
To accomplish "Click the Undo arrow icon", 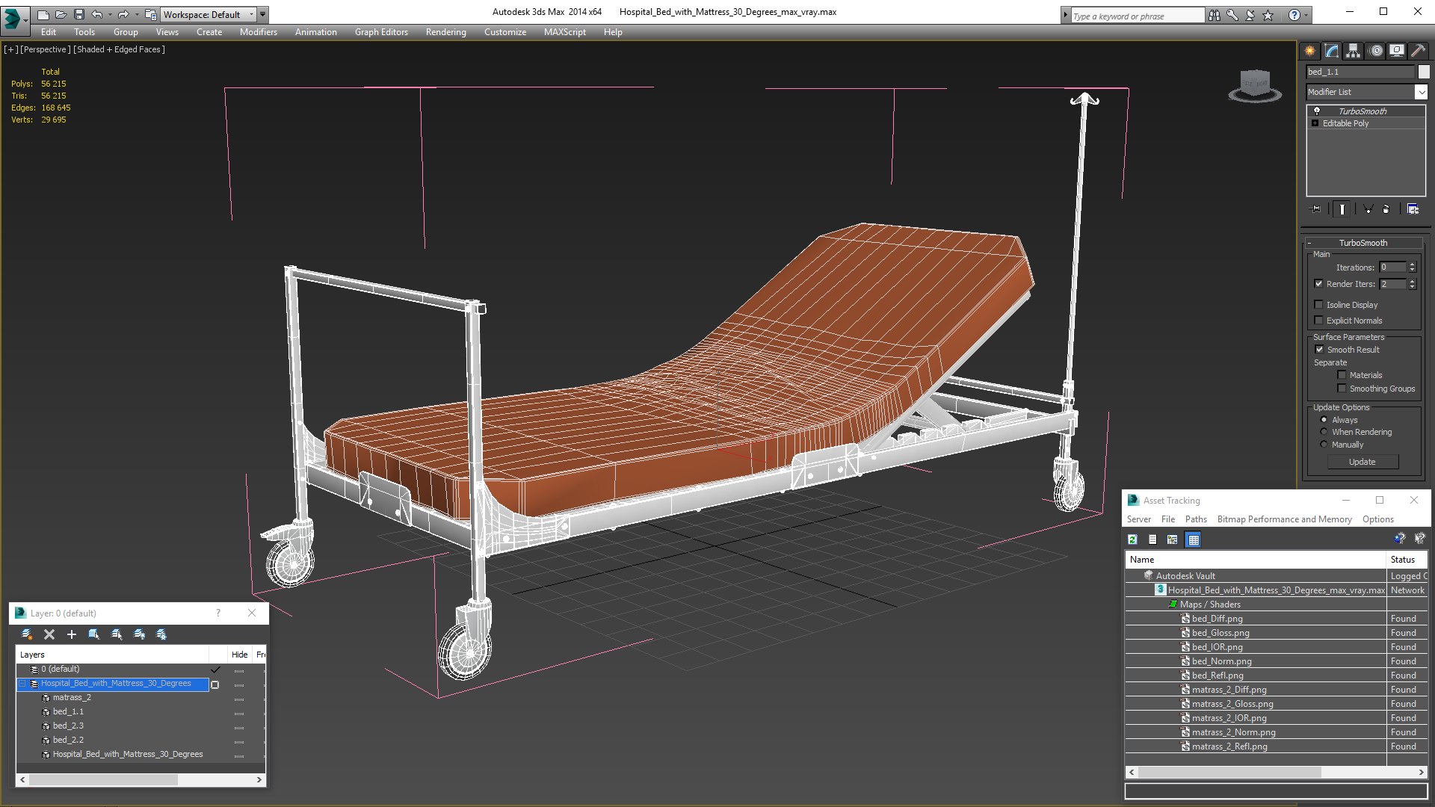I will 97,14.
